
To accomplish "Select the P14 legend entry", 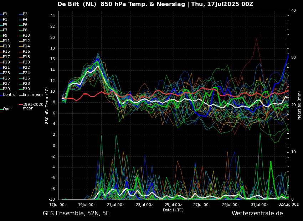I will [24, 46].
